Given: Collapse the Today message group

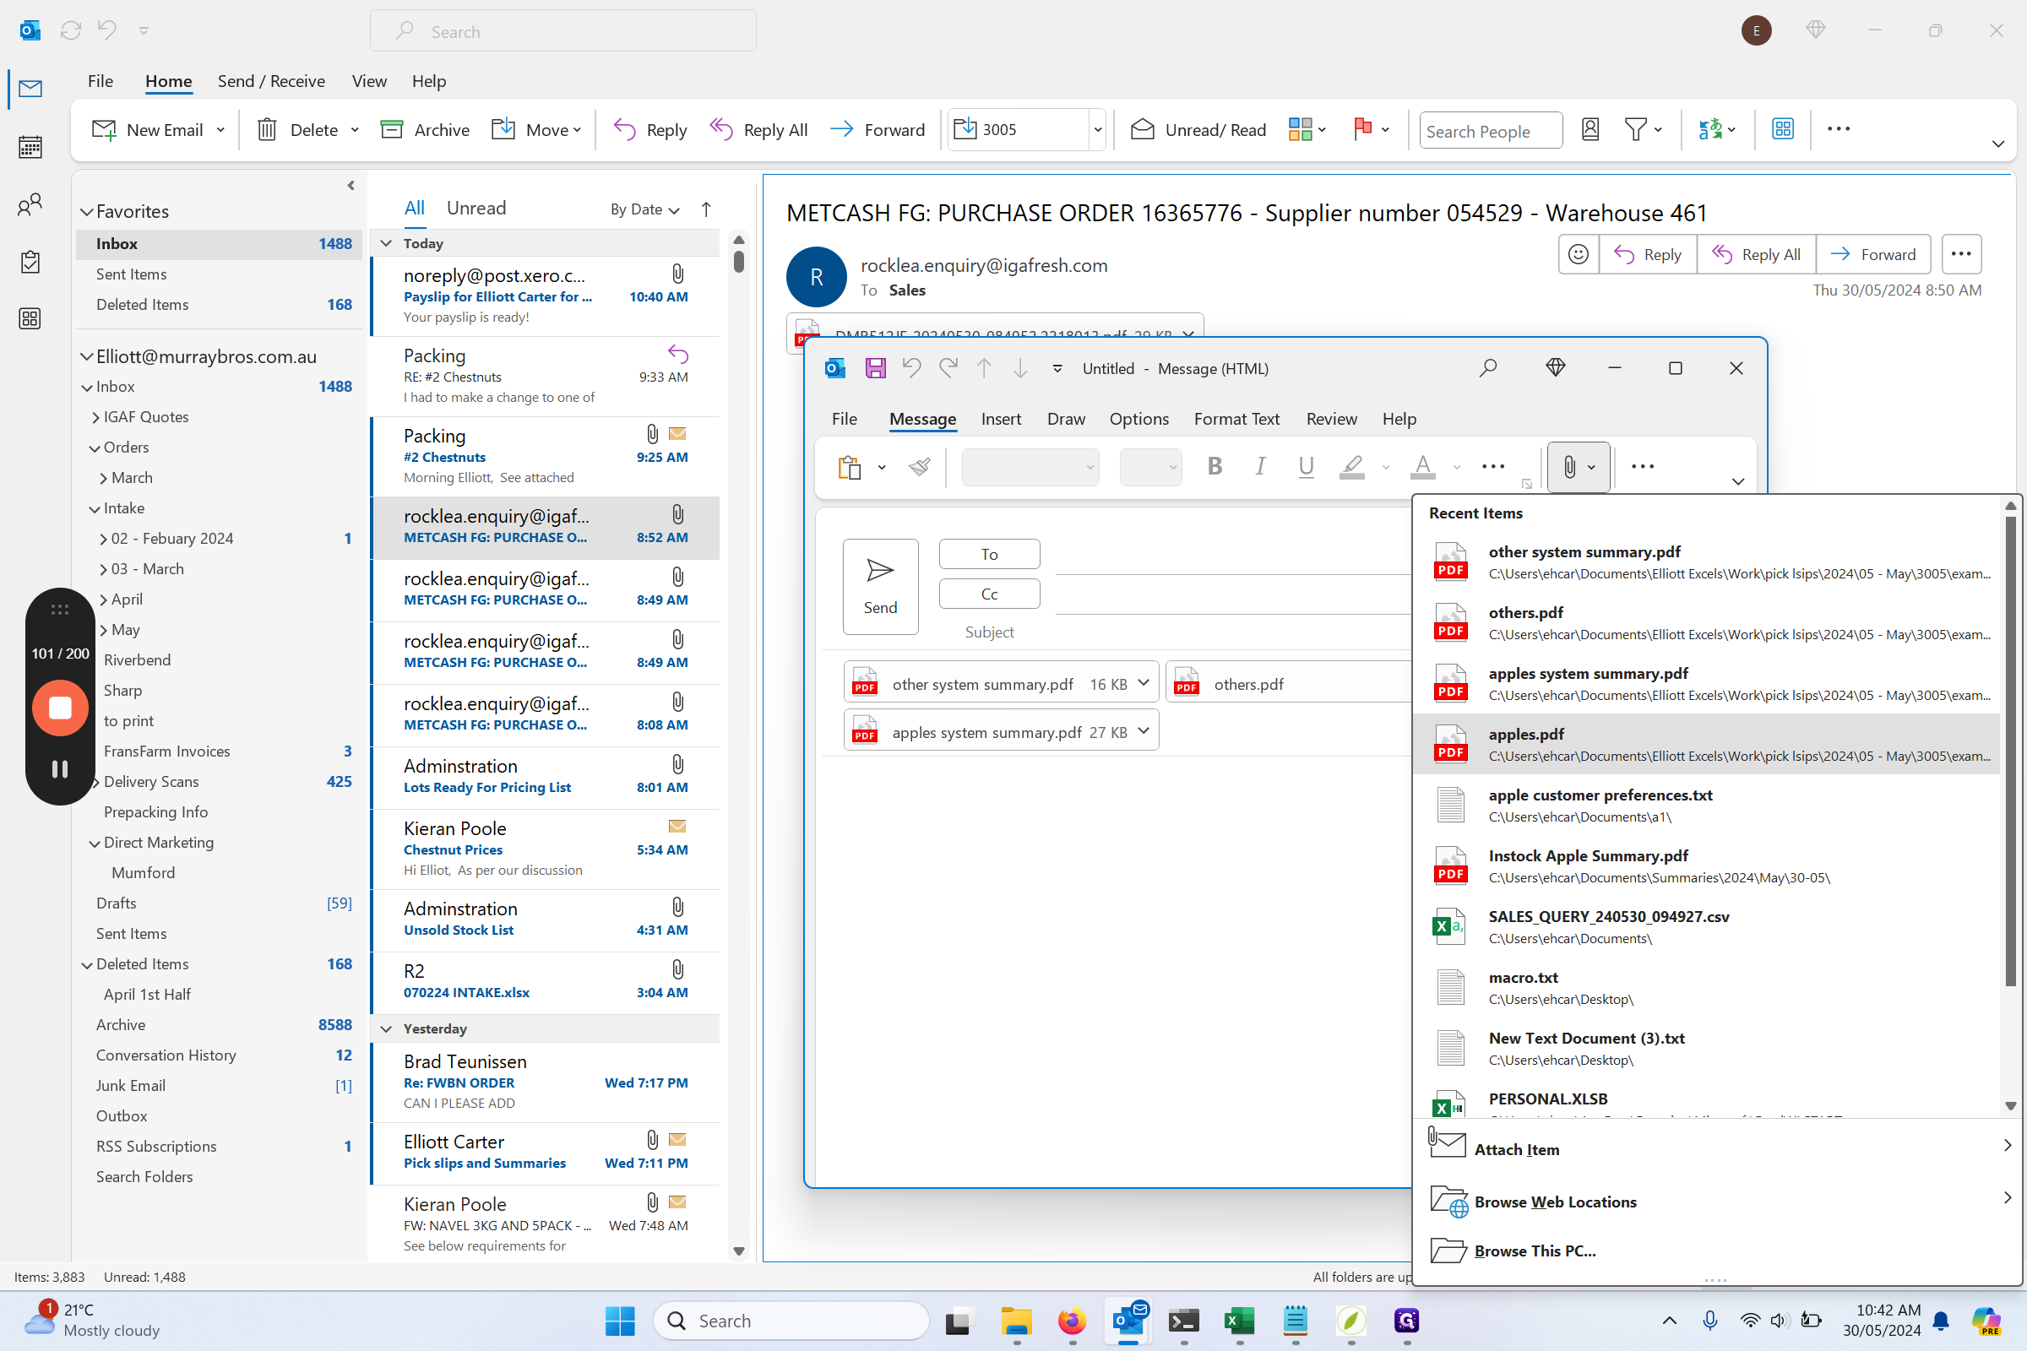Looking at the screenshot, I should [386, 244].
